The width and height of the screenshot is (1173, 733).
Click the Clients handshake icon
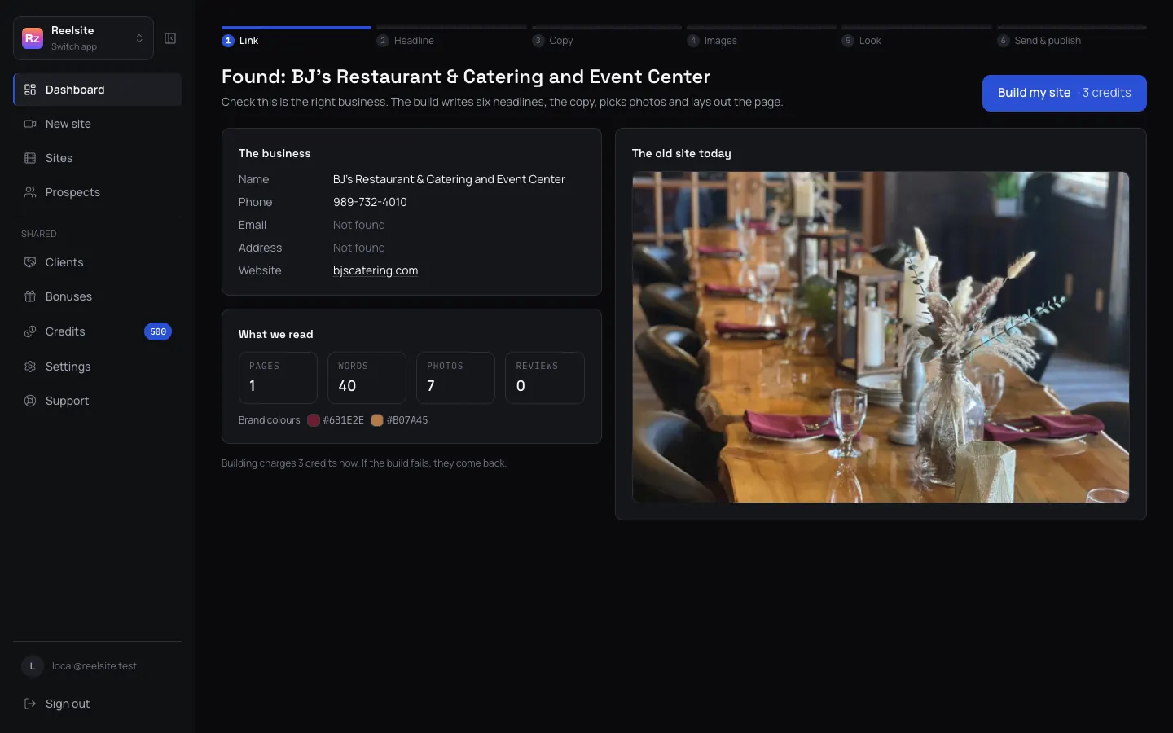30,262
